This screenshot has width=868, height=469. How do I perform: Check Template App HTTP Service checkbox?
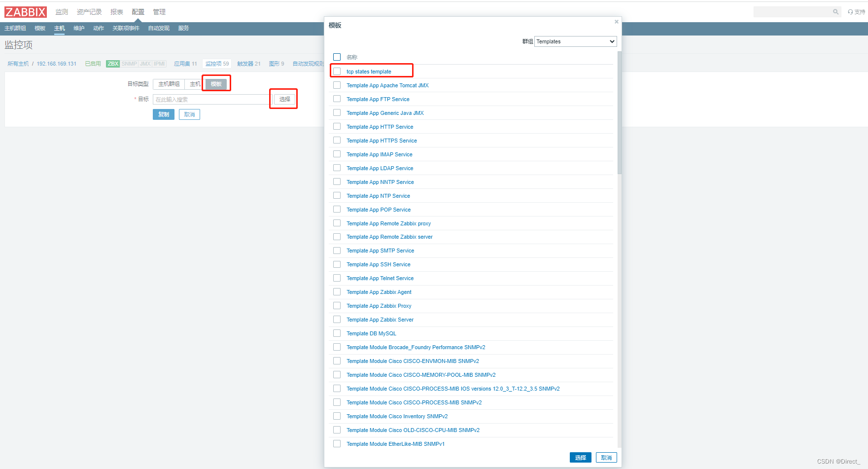(x=337, y=127)
